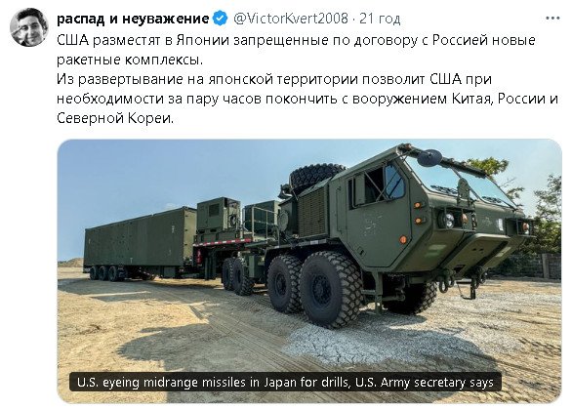572x409 pixels.
Task: Open the @VictorKvert2008 handle link
Action: 290,19
